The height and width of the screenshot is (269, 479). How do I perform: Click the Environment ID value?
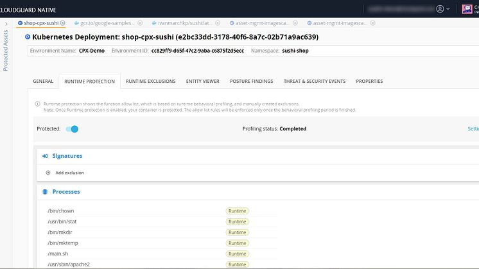pyautogui.click(x=198, y=51)
